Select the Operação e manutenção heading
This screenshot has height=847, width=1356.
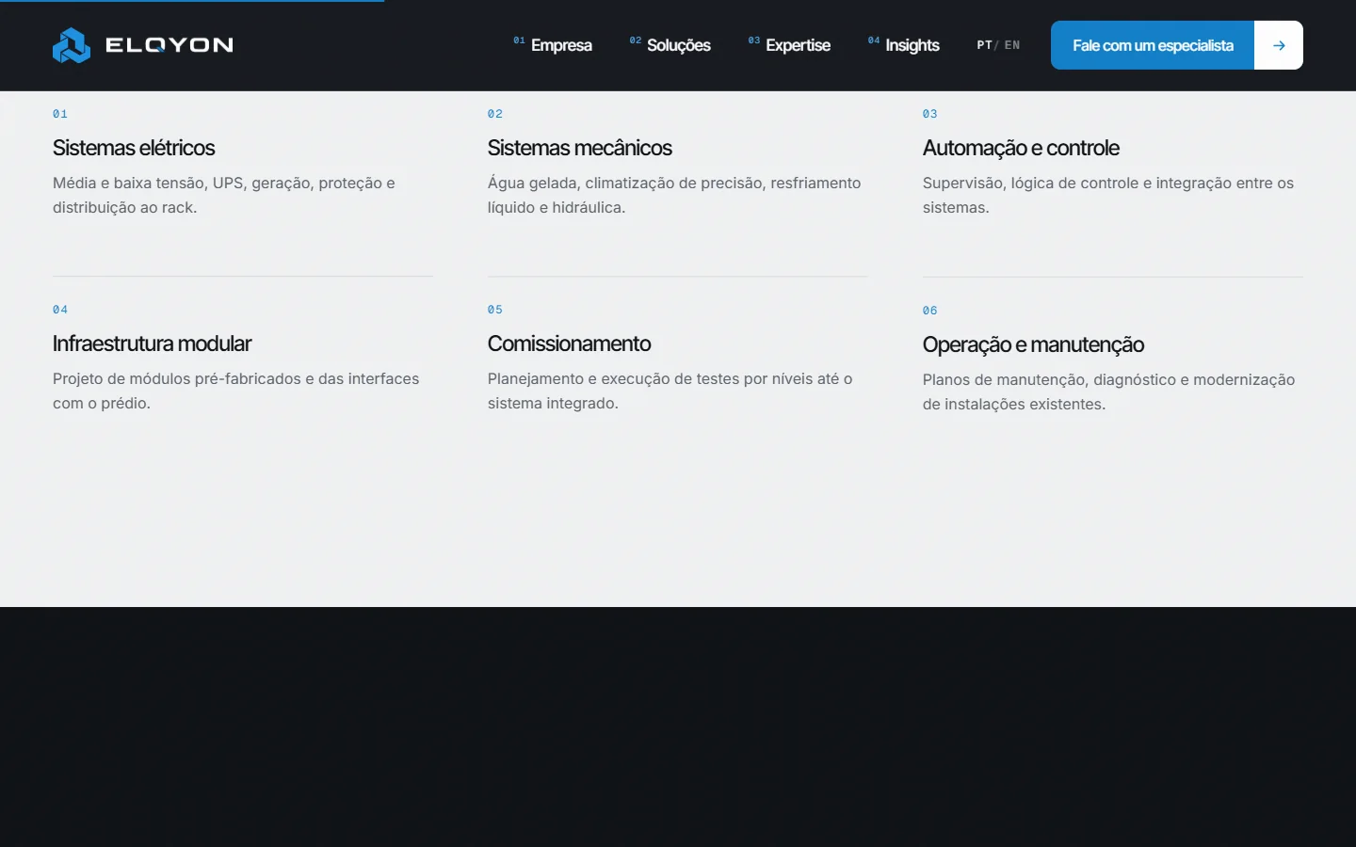pyautogui.click(x=1033, y=344)
